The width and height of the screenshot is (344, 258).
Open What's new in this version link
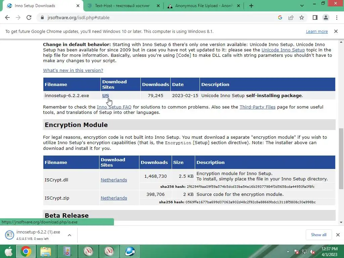[x=73, y=71]
